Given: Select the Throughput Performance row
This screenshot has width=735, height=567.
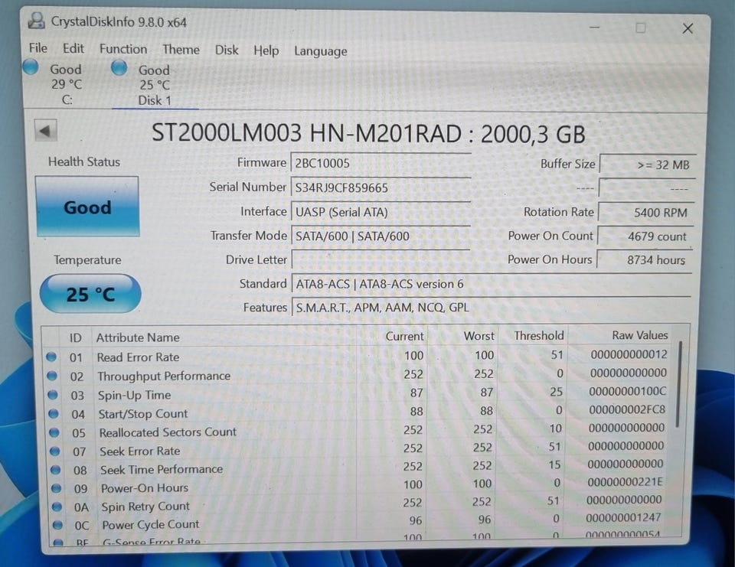Looking at the screenshot, I should [358, 374].
